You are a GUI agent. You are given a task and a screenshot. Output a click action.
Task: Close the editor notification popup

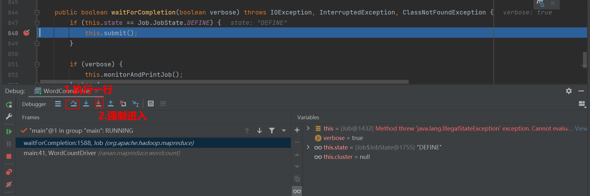553,3
